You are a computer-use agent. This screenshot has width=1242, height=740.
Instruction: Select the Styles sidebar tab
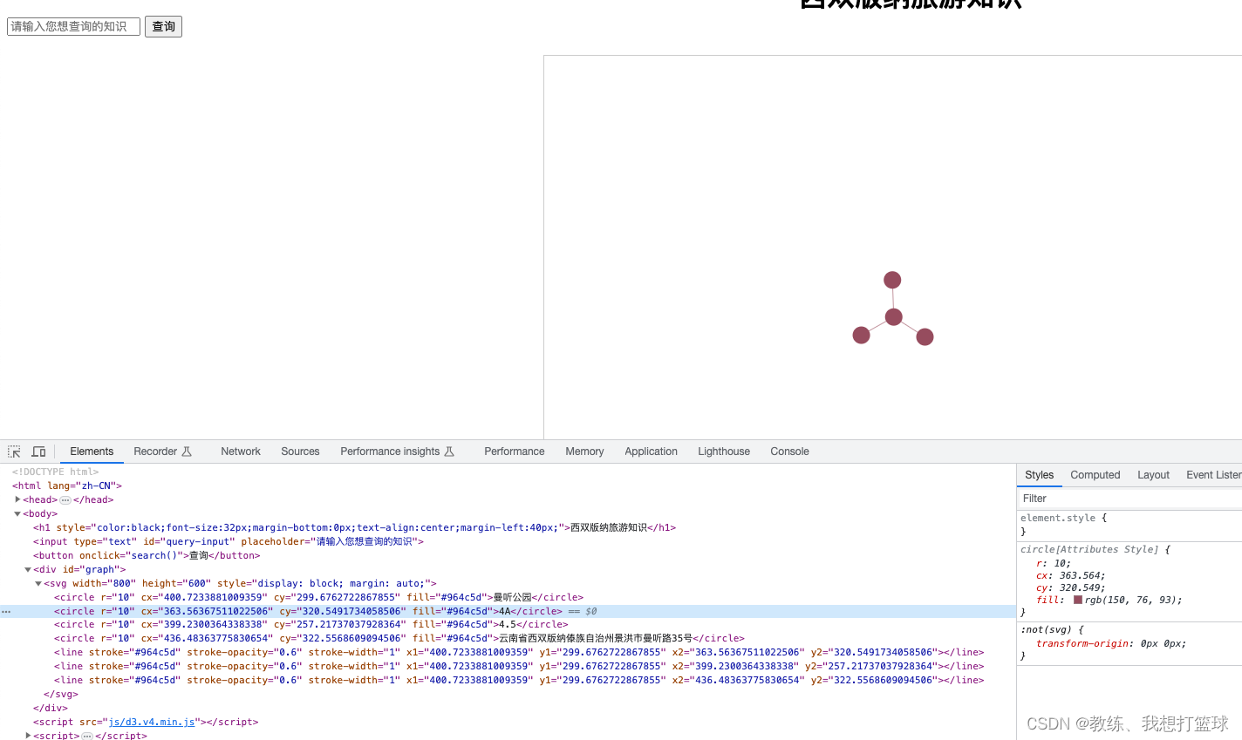[x=1039, y=475]
